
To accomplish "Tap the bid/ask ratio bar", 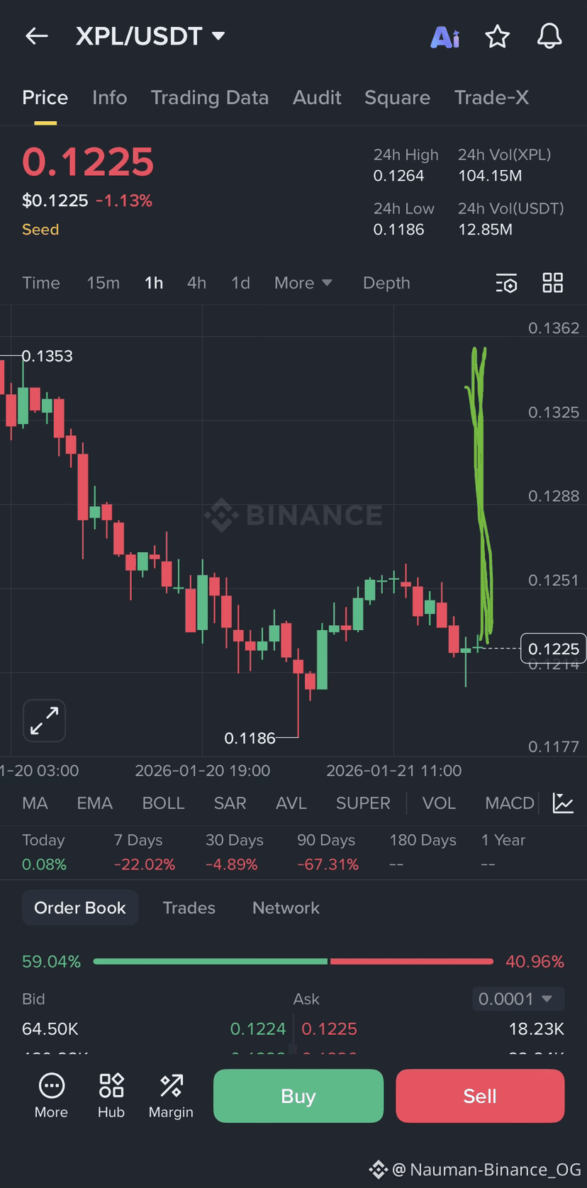I will (x=293, y=962).
